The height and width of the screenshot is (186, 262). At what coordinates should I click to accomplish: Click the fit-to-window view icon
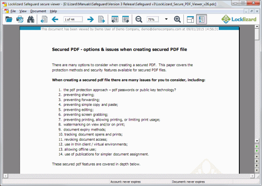tap(190, 19)
